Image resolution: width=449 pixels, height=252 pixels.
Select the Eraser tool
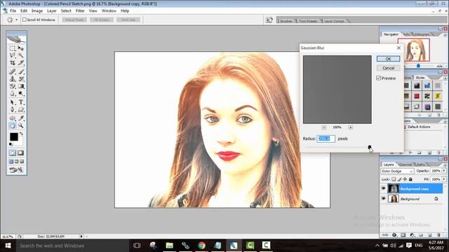pos(13,86)
